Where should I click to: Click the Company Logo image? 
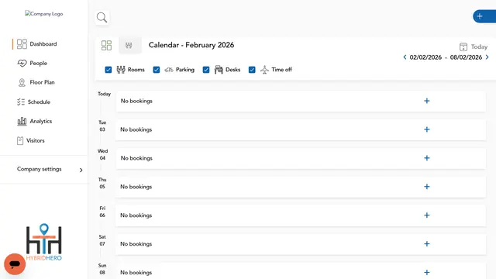coord(44,14)
